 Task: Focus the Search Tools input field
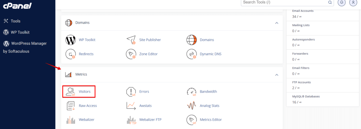tap(287, 2)
